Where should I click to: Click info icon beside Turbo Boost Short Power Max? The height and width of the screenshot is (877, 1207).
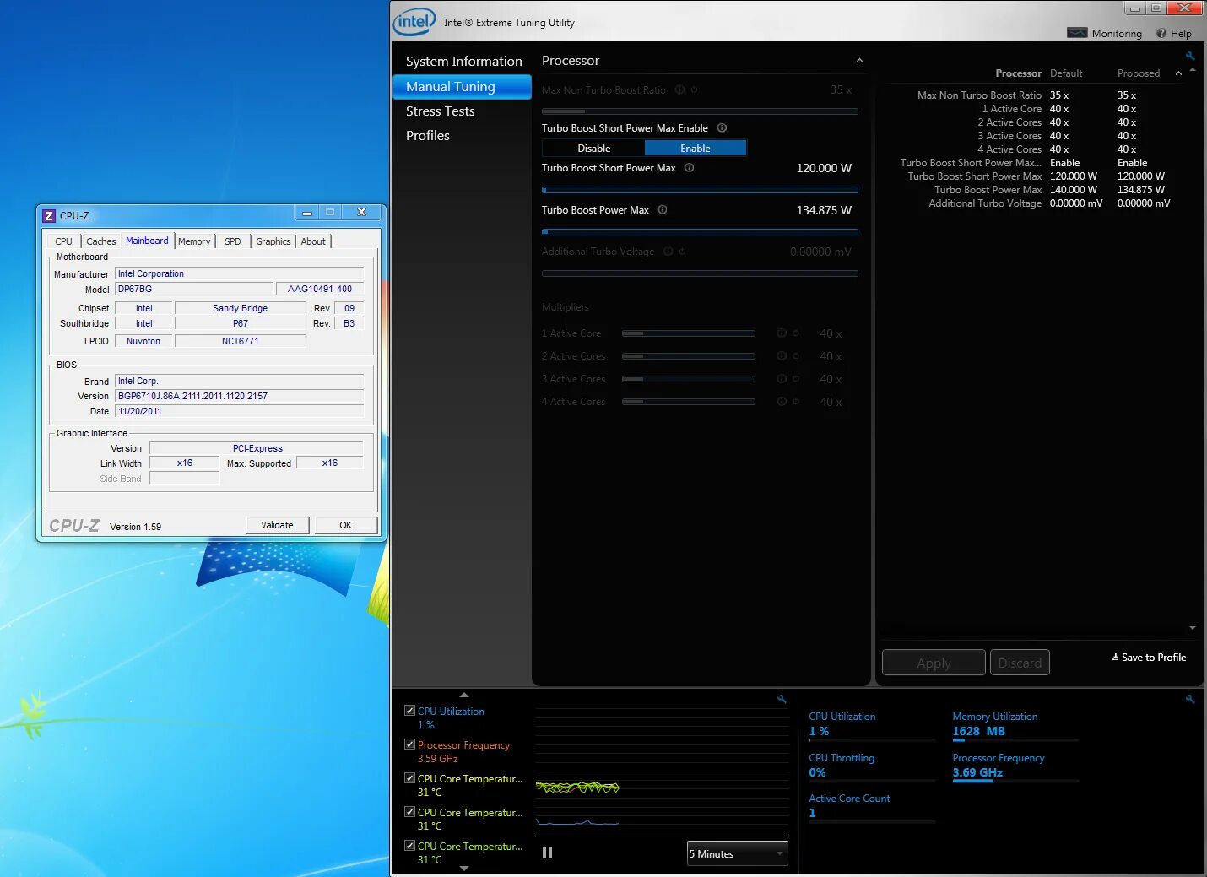point(689,168)
